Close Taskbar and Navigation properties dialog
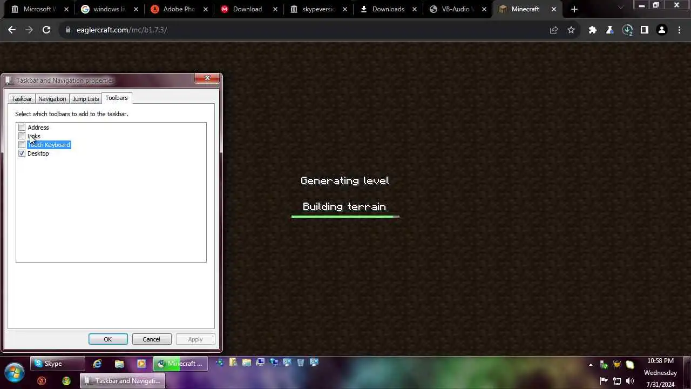The width and height of the screenshot is (691, 389). tap(207, 78)
